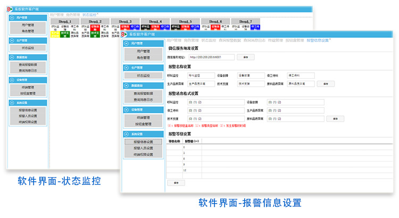This screenshot has height=218, width=399.
Task: Click the save button below the 报警等级设置 table
Action: pos(176,182)
